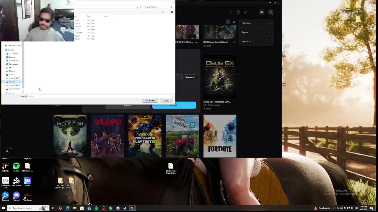Open the Open Pre-Alpha Playtest game cover

coord(145,136)
